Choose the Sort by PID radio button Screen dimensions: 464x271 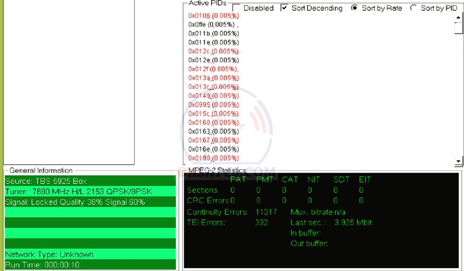pos(413,8)
